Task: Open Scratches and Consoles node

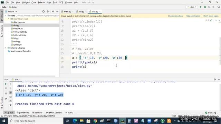Action: (x=20, y=51)
